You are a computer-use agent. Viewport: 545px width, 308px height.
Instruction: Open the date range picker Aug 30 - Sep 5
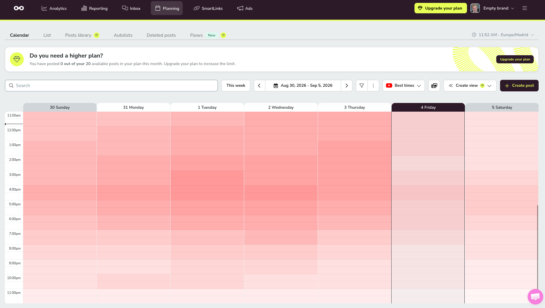click(x=303, y=86)
